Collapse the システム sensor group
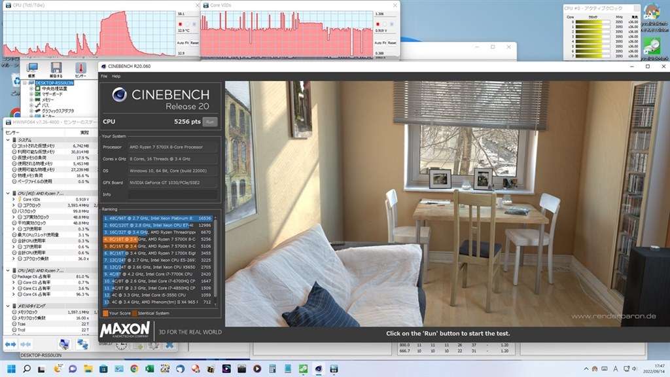Image resolution: width=670 pixels, height=377 pixels. point(8,140)
